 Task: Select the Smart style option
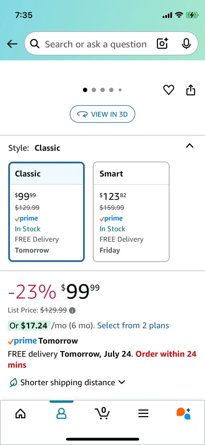(x=131, y=212)
